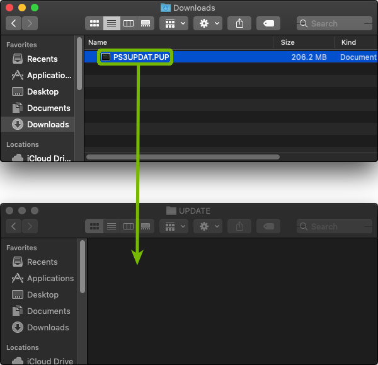The width and height of the screenshot is (378, 365).
Task: Sort by Kind column header
Action: coord(348,42)
